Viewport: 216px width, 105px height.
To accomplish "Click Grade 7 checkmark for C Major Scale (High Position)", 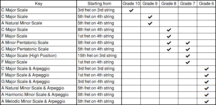I will point(187,56).
